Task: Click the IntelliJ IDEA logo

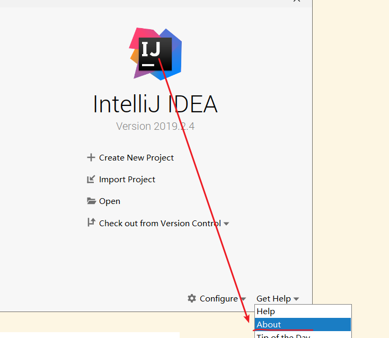Action: pyautogui.click(x=156, y=54)
